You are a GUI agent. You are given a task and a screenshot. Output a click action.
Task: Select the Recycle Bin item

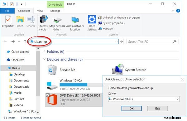coord(61,70)
